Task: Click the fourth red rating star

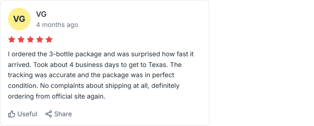Action: coord(40,40)
